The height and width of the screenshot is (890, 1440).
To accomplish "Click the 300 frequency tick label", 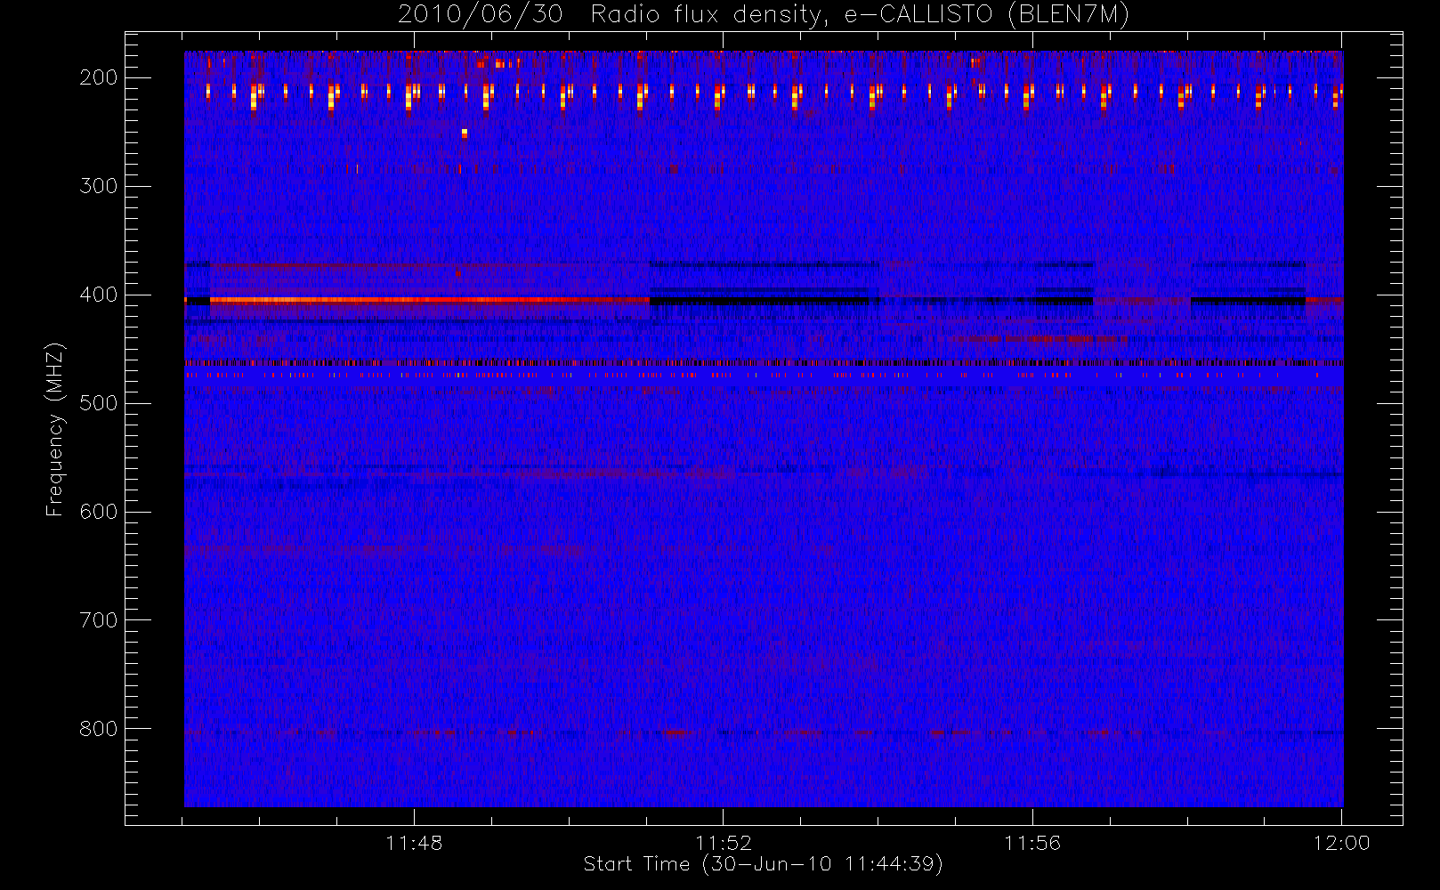I will coord(99,186).
